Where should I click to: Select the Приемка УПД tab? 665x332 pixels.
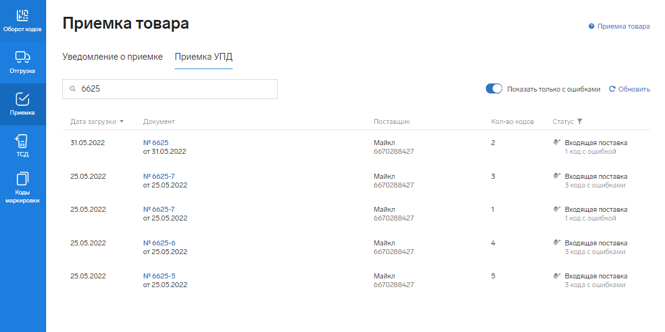coord(203,57)
